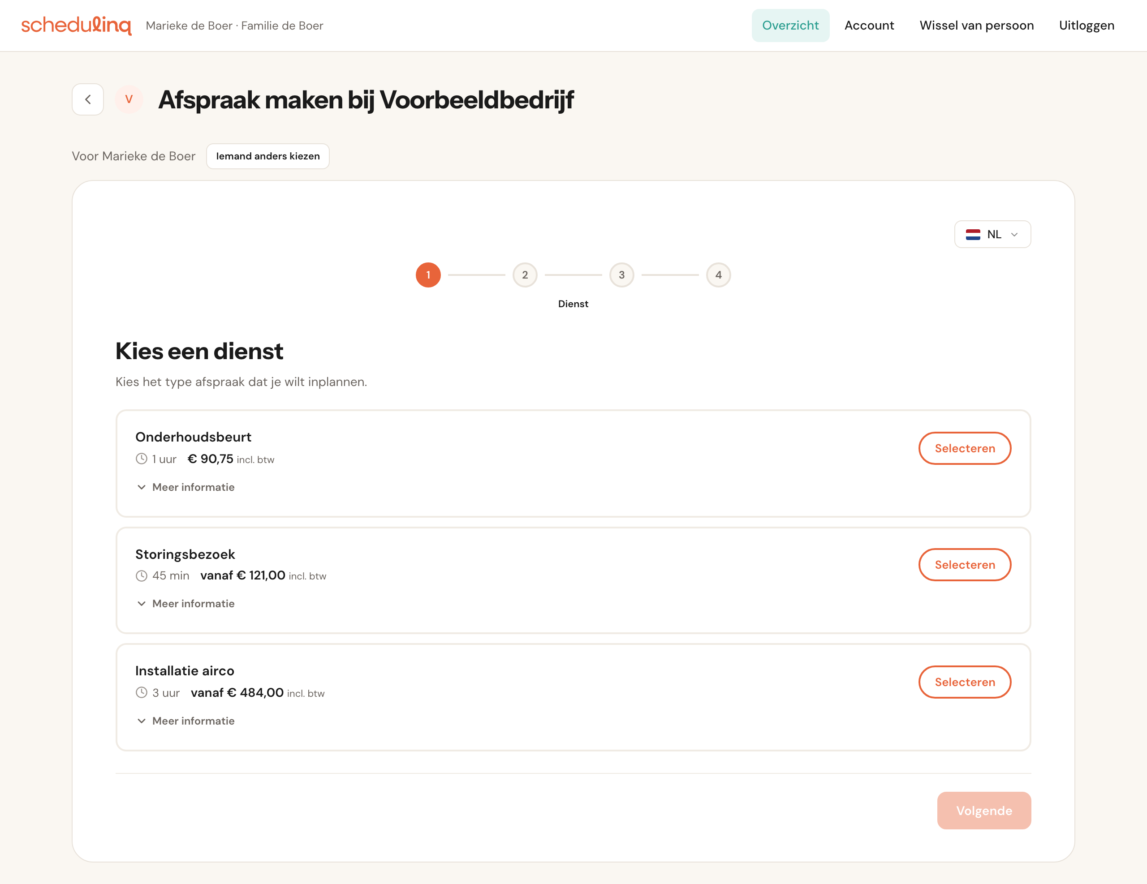This screenshot has width=1147, height=884.
Task: Click the 3 uur duration
Action: [x=166, y=692]
